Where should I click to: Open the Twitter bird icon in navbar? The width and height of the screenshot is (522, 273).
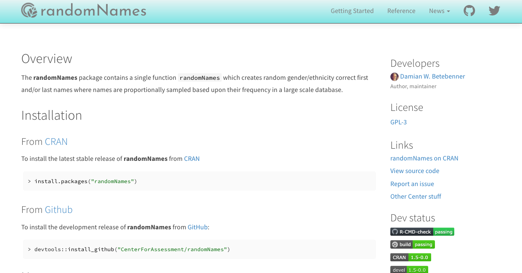(x=494, y=11)
